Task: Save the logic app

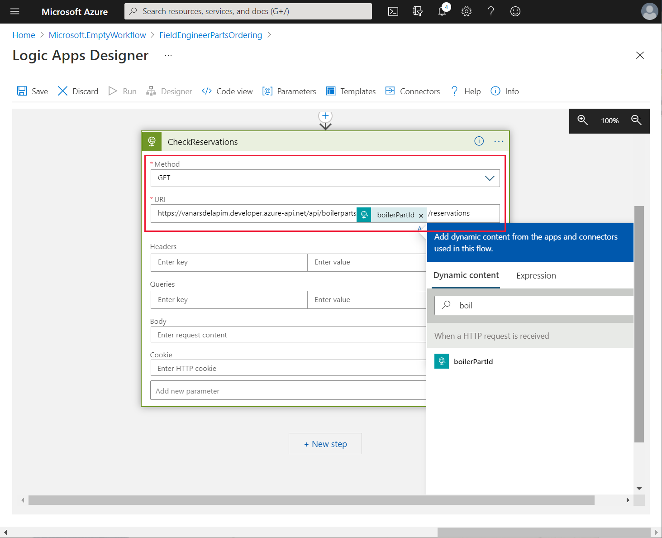Action: (33, 91)
